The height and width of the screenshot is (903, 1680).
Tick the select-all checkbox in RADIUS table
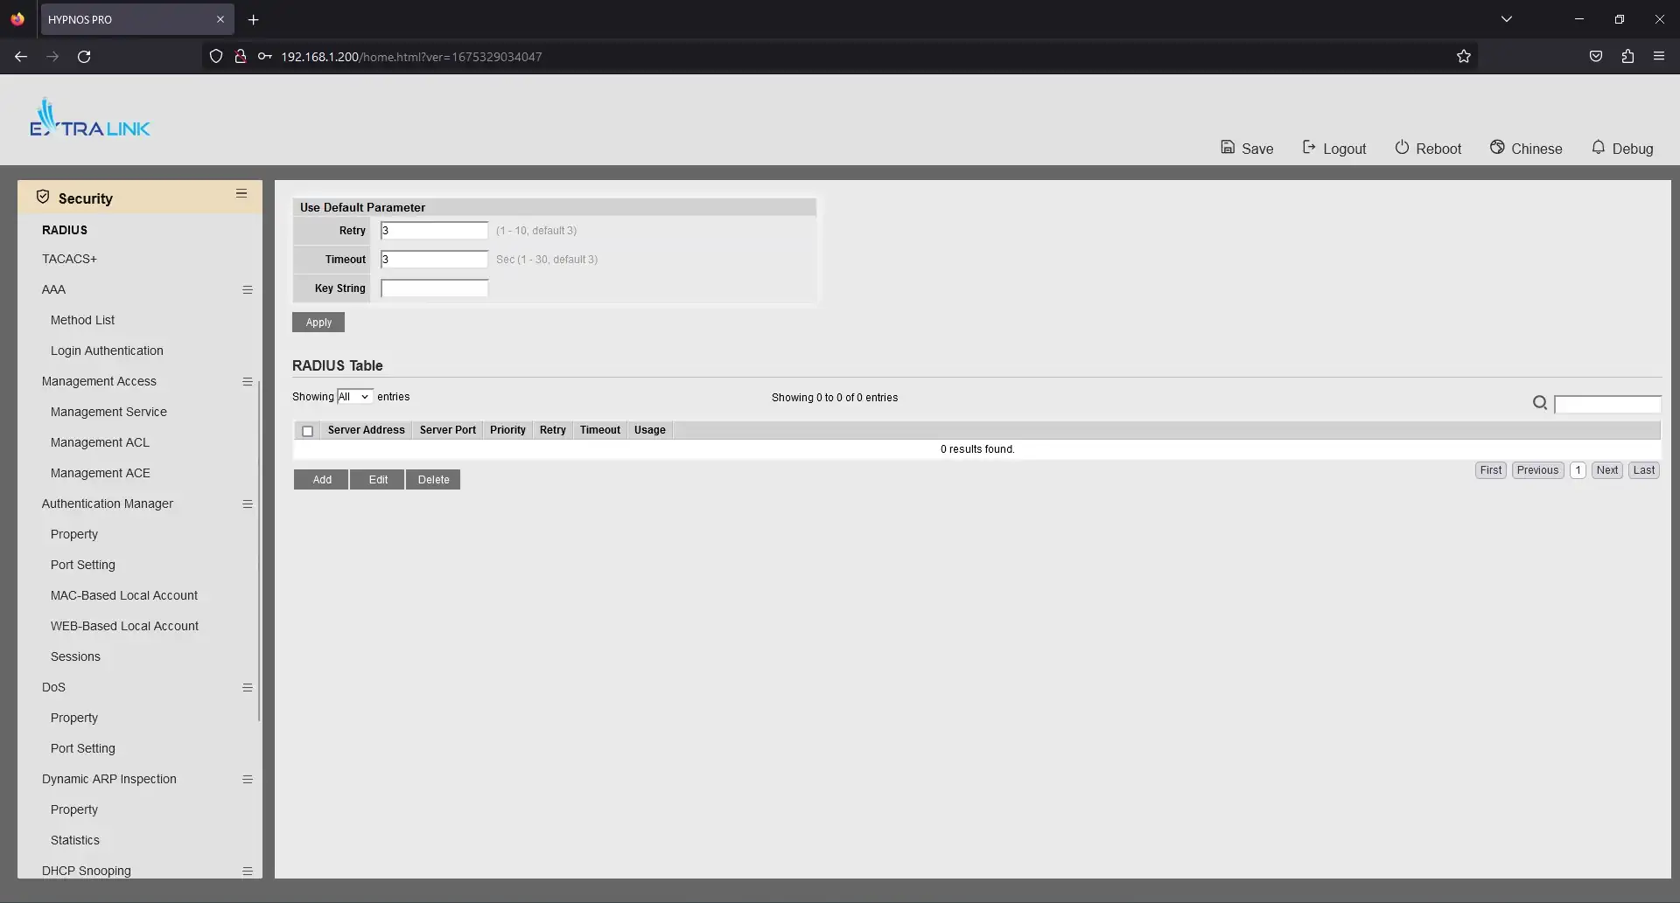[307, 431]
